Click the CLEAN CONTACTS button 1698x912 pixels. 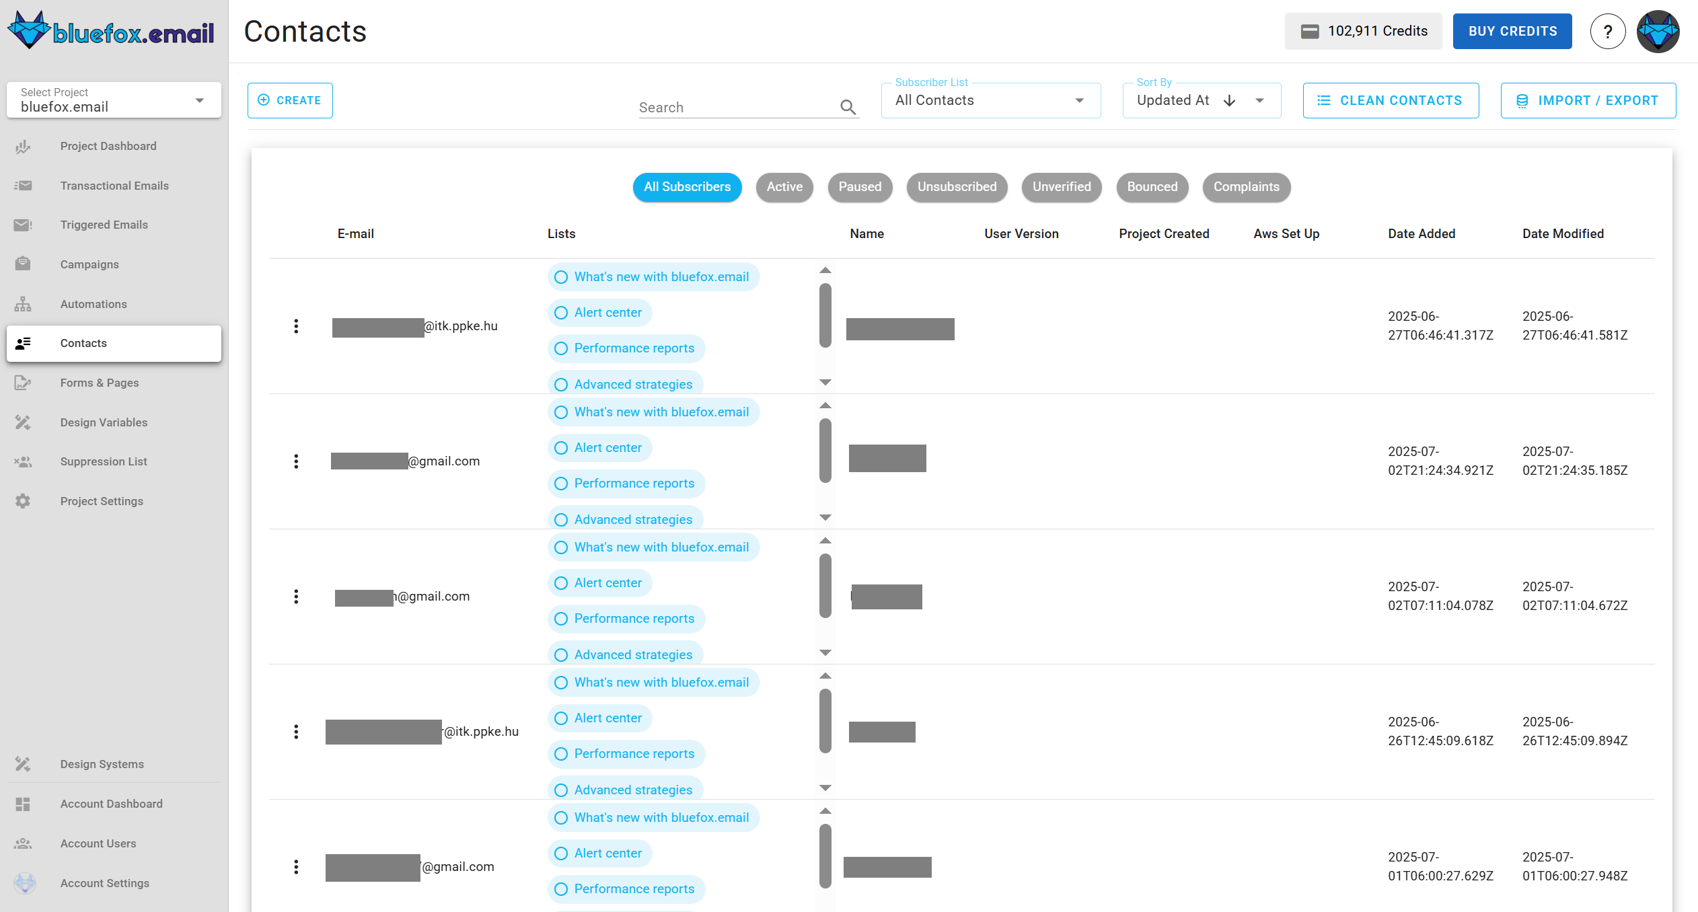[x=1391, y=100]
